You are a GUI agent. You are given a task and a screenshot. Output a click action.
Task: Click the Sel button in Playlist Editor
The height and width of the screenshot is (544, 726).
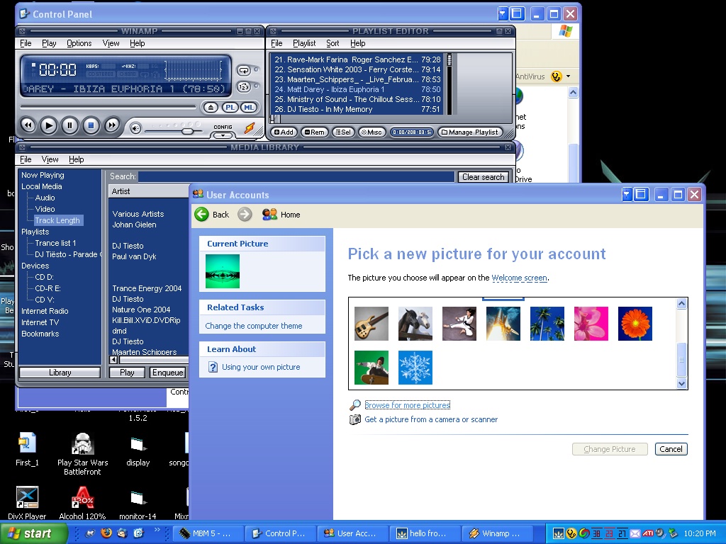coord(343,132)
